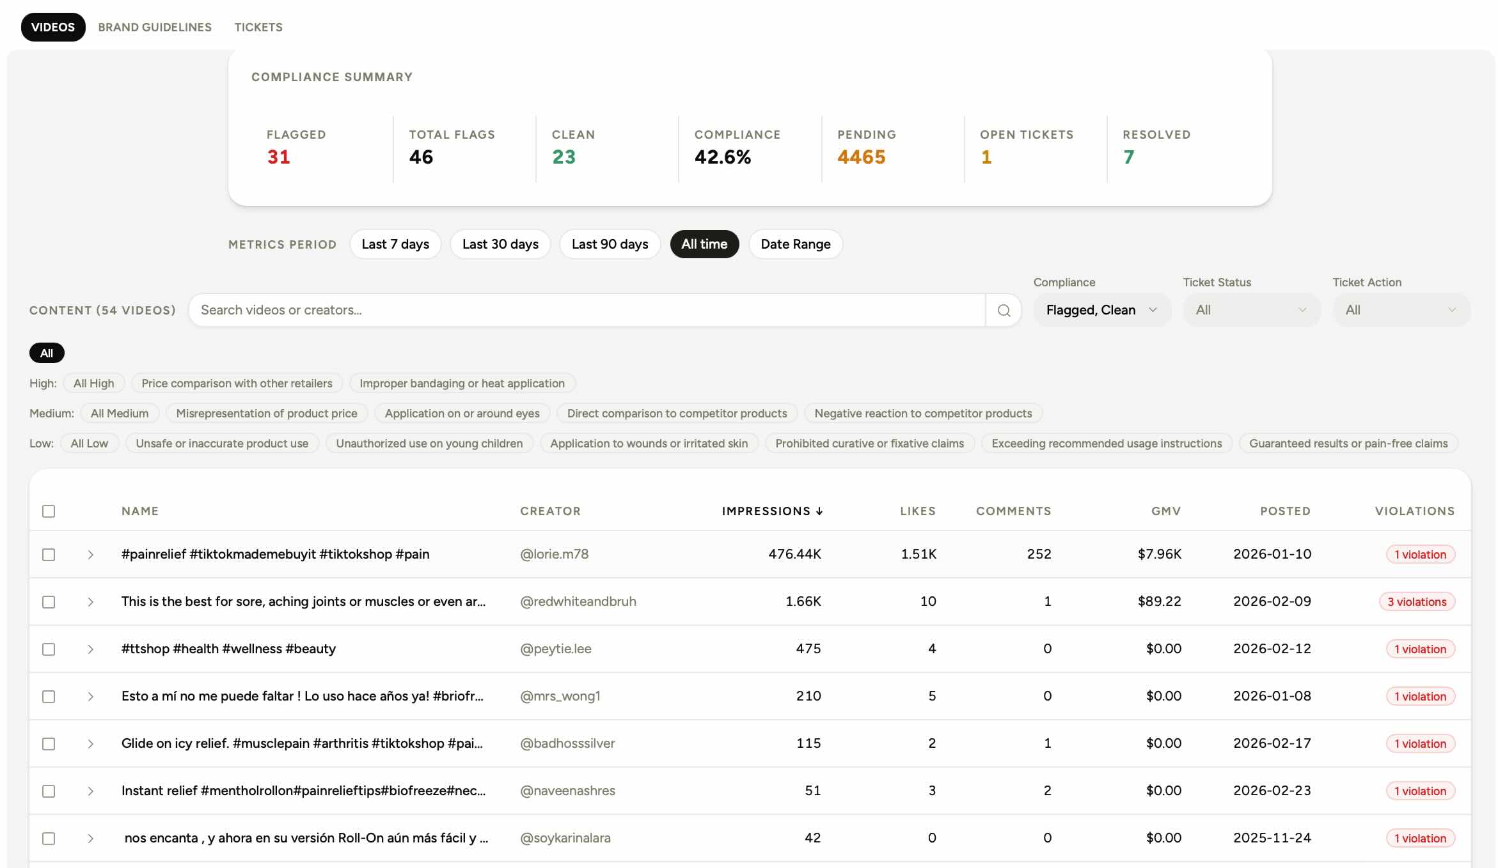Open the TICKETS tab
This screenshot has height=868, width=1498.
(258, 27)
